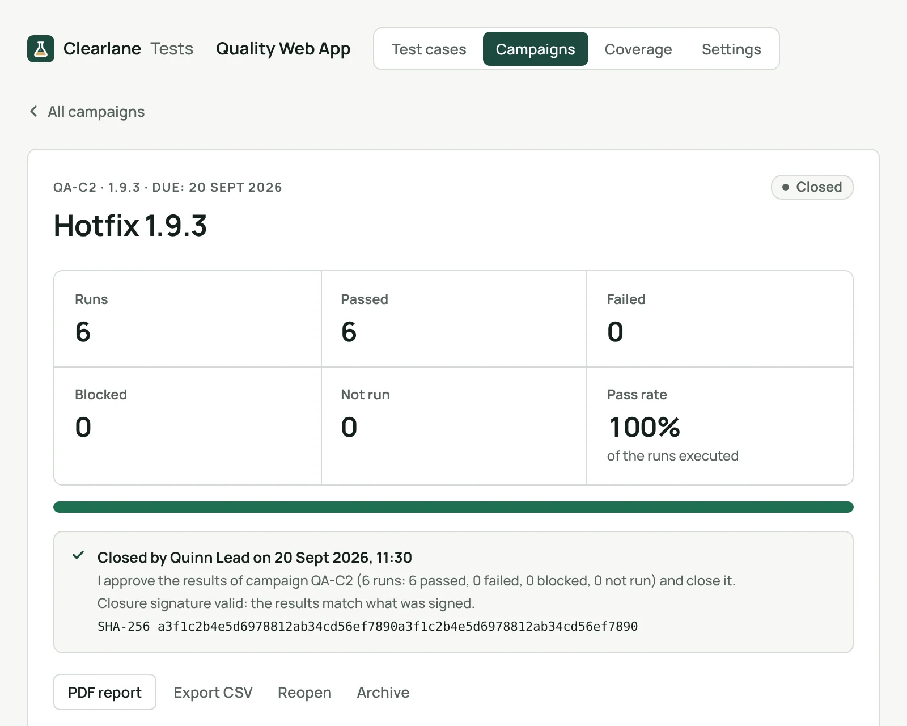
Task: Archive the Hotfix 1.9.3 campaign
Action: (x=383, y=692)
